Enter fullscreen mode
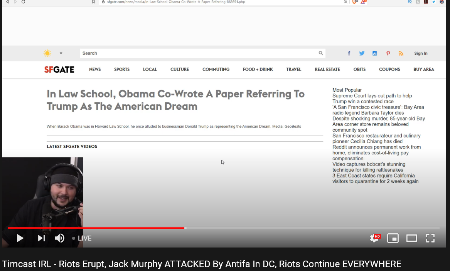This screenshot has width=450, height=271. (x=430, y=238)
